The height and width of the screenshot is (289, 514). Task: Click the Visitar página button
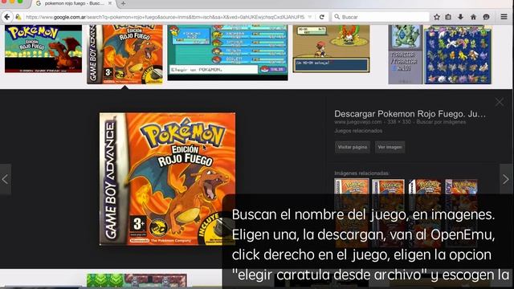(x=353, y=147)
